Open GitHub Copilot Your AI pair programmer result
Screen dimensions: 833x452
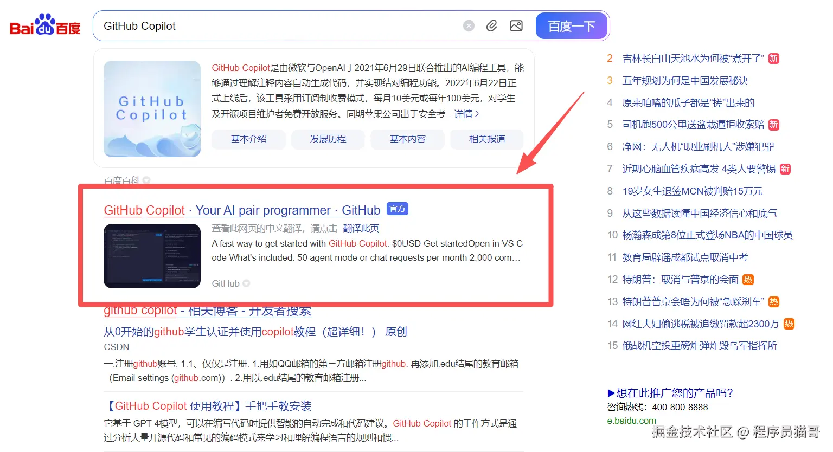coord(242,210)
